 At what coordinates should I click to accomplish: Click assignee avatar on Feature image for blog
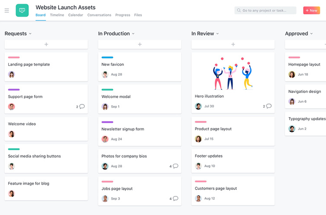point(12,194)
